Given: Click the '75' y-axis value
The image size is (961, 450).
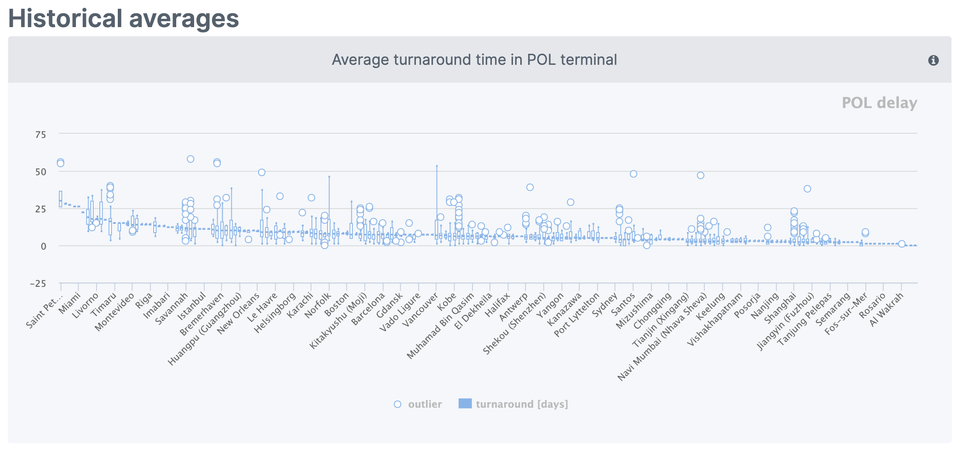Looking at the screenshot, I should pyautogui.click(x=40, y=135).
